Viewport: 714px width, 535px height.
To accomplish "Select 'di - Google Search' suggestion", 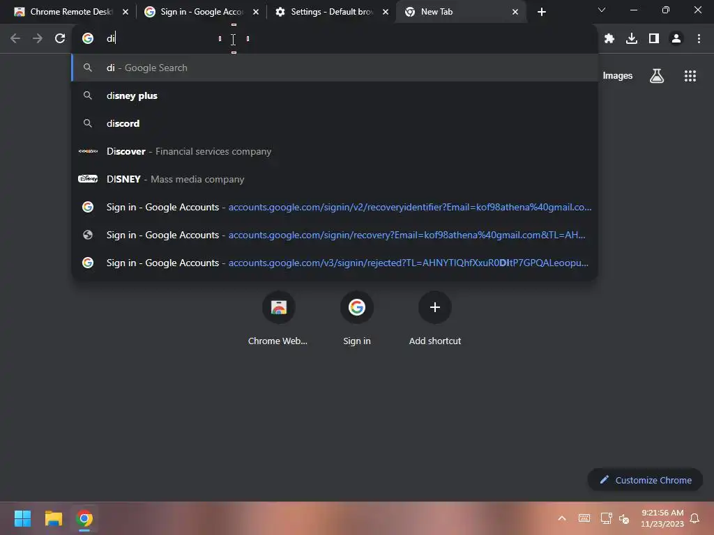I will (335, 68).
